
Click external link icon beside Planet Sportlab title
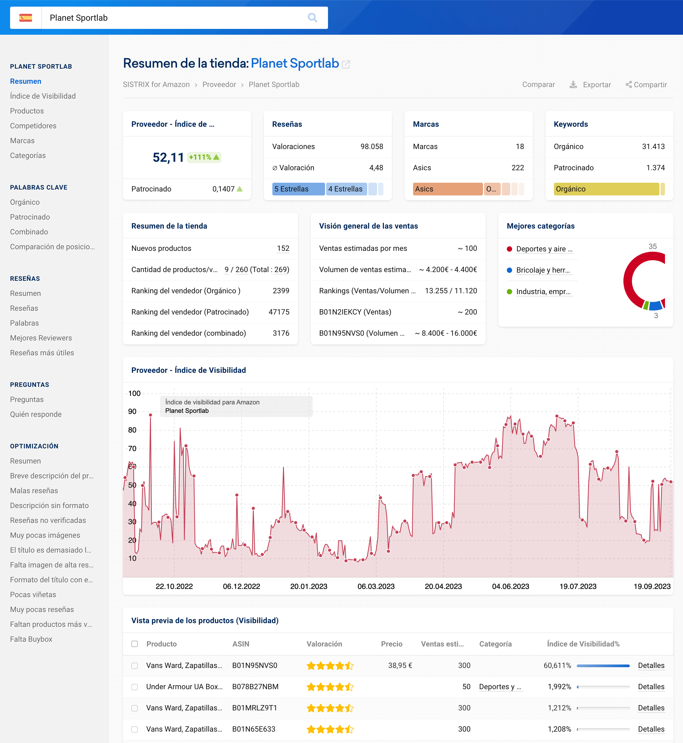pyautogui.click(x=346, y=64)
